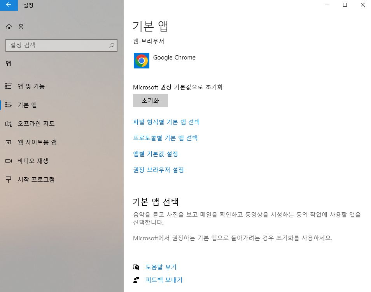
Task: Open the 홈 home icon
Action: (x=9, y=26)
